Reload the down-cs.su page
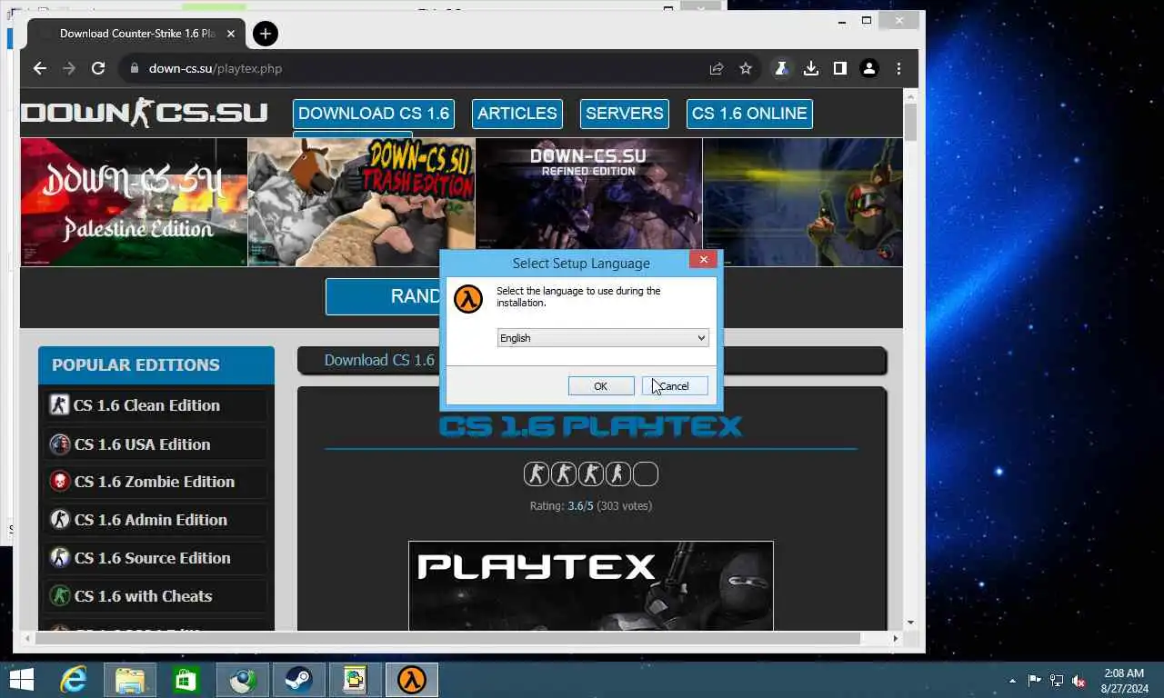The image size is (1164, 698). coord(98,68)
